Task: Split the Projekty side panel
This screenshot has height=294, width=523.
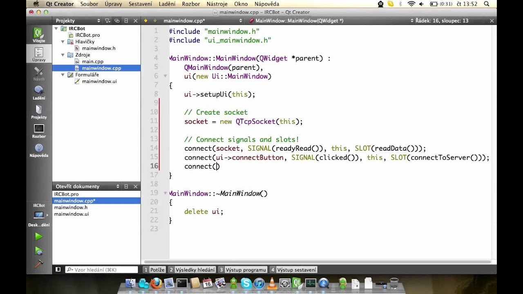Action: click(x=126, y=20)
